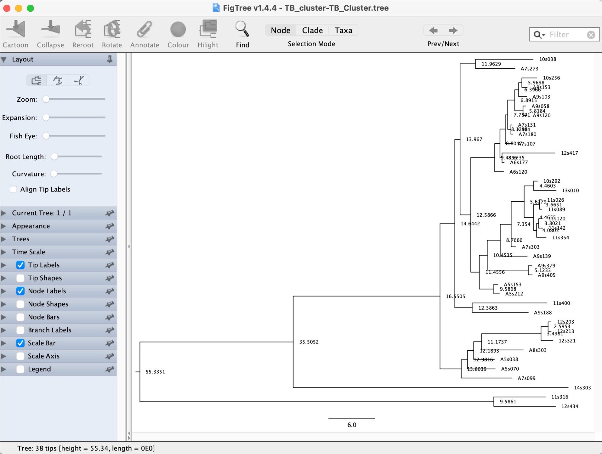This screenshot has width=602, height=454.
Task: Enable the Align Tip Labels checkbox
Action: point(14,189)
